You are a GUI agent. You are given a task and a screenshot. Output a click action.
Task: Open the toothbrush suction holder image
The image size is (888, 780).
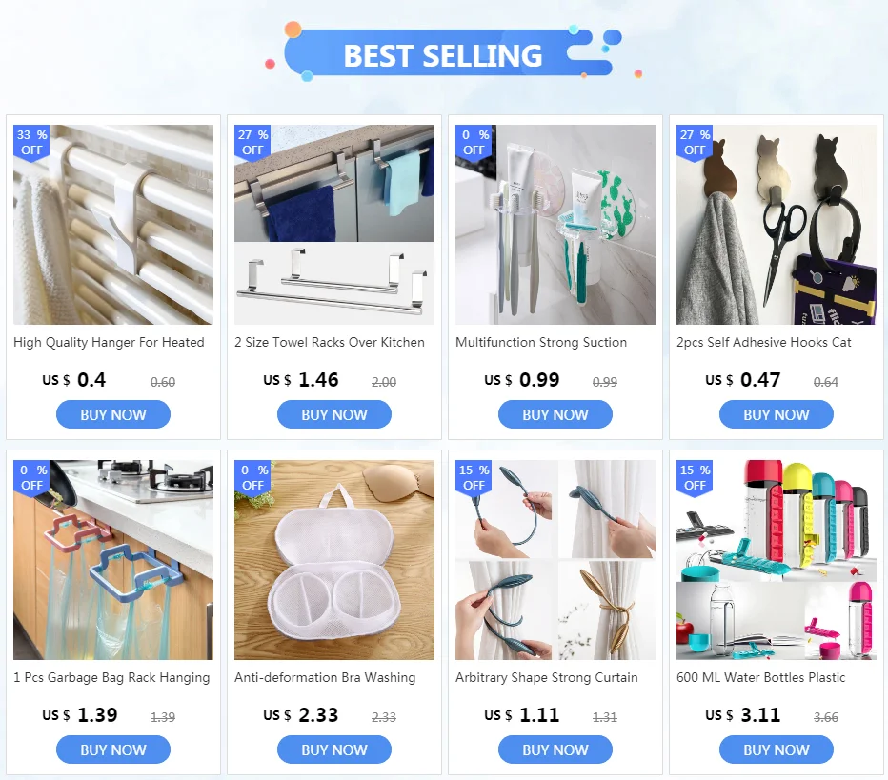[x=555, y=225]
